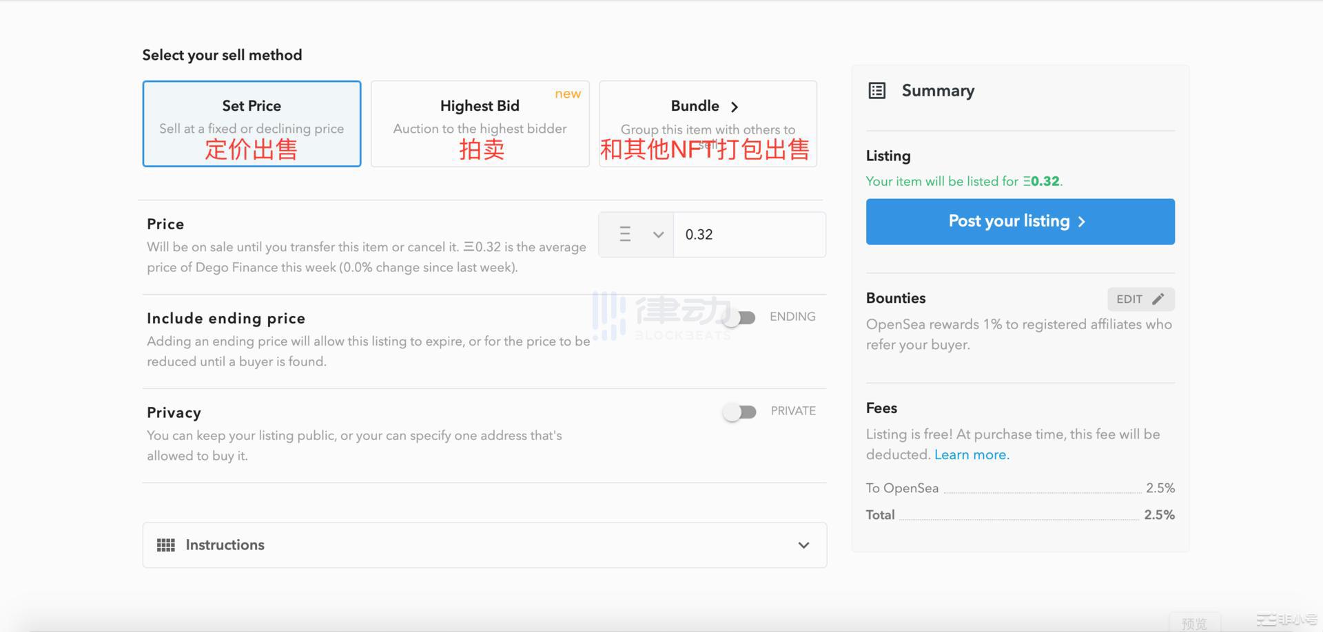Screen dimensions: 1323x632
Task: Expand the Instructions section chevron
Action: [803, 545]
